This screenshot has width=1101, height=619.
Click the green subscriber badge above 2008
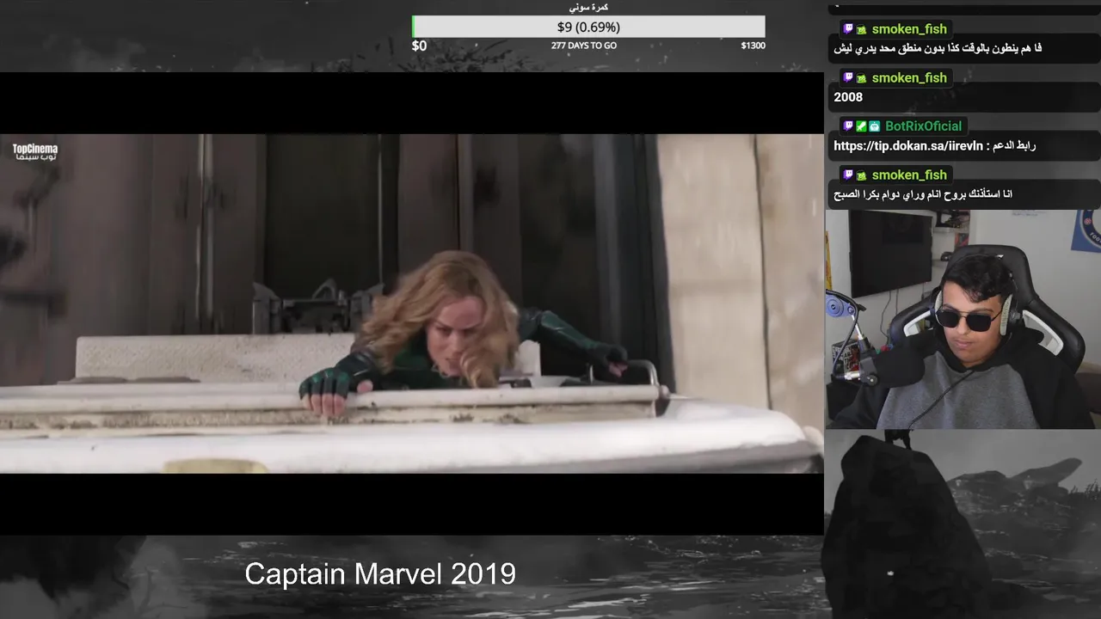(861, 78)
